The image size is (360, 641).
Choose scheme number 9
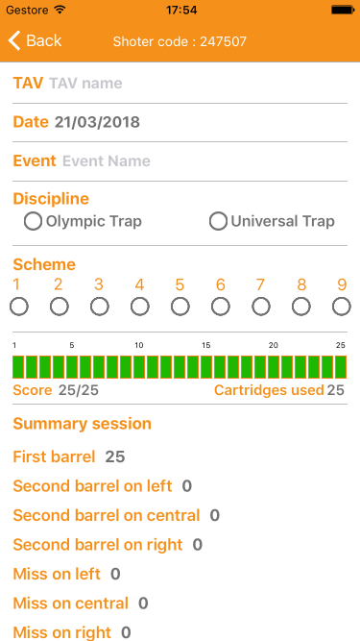pyautogui.click(x=342, y=307)
